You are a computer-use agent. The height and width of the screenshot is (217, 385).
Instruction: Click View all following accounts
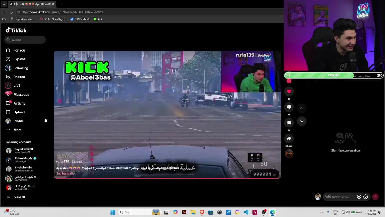pyautogui.click(x=20, y=197)
